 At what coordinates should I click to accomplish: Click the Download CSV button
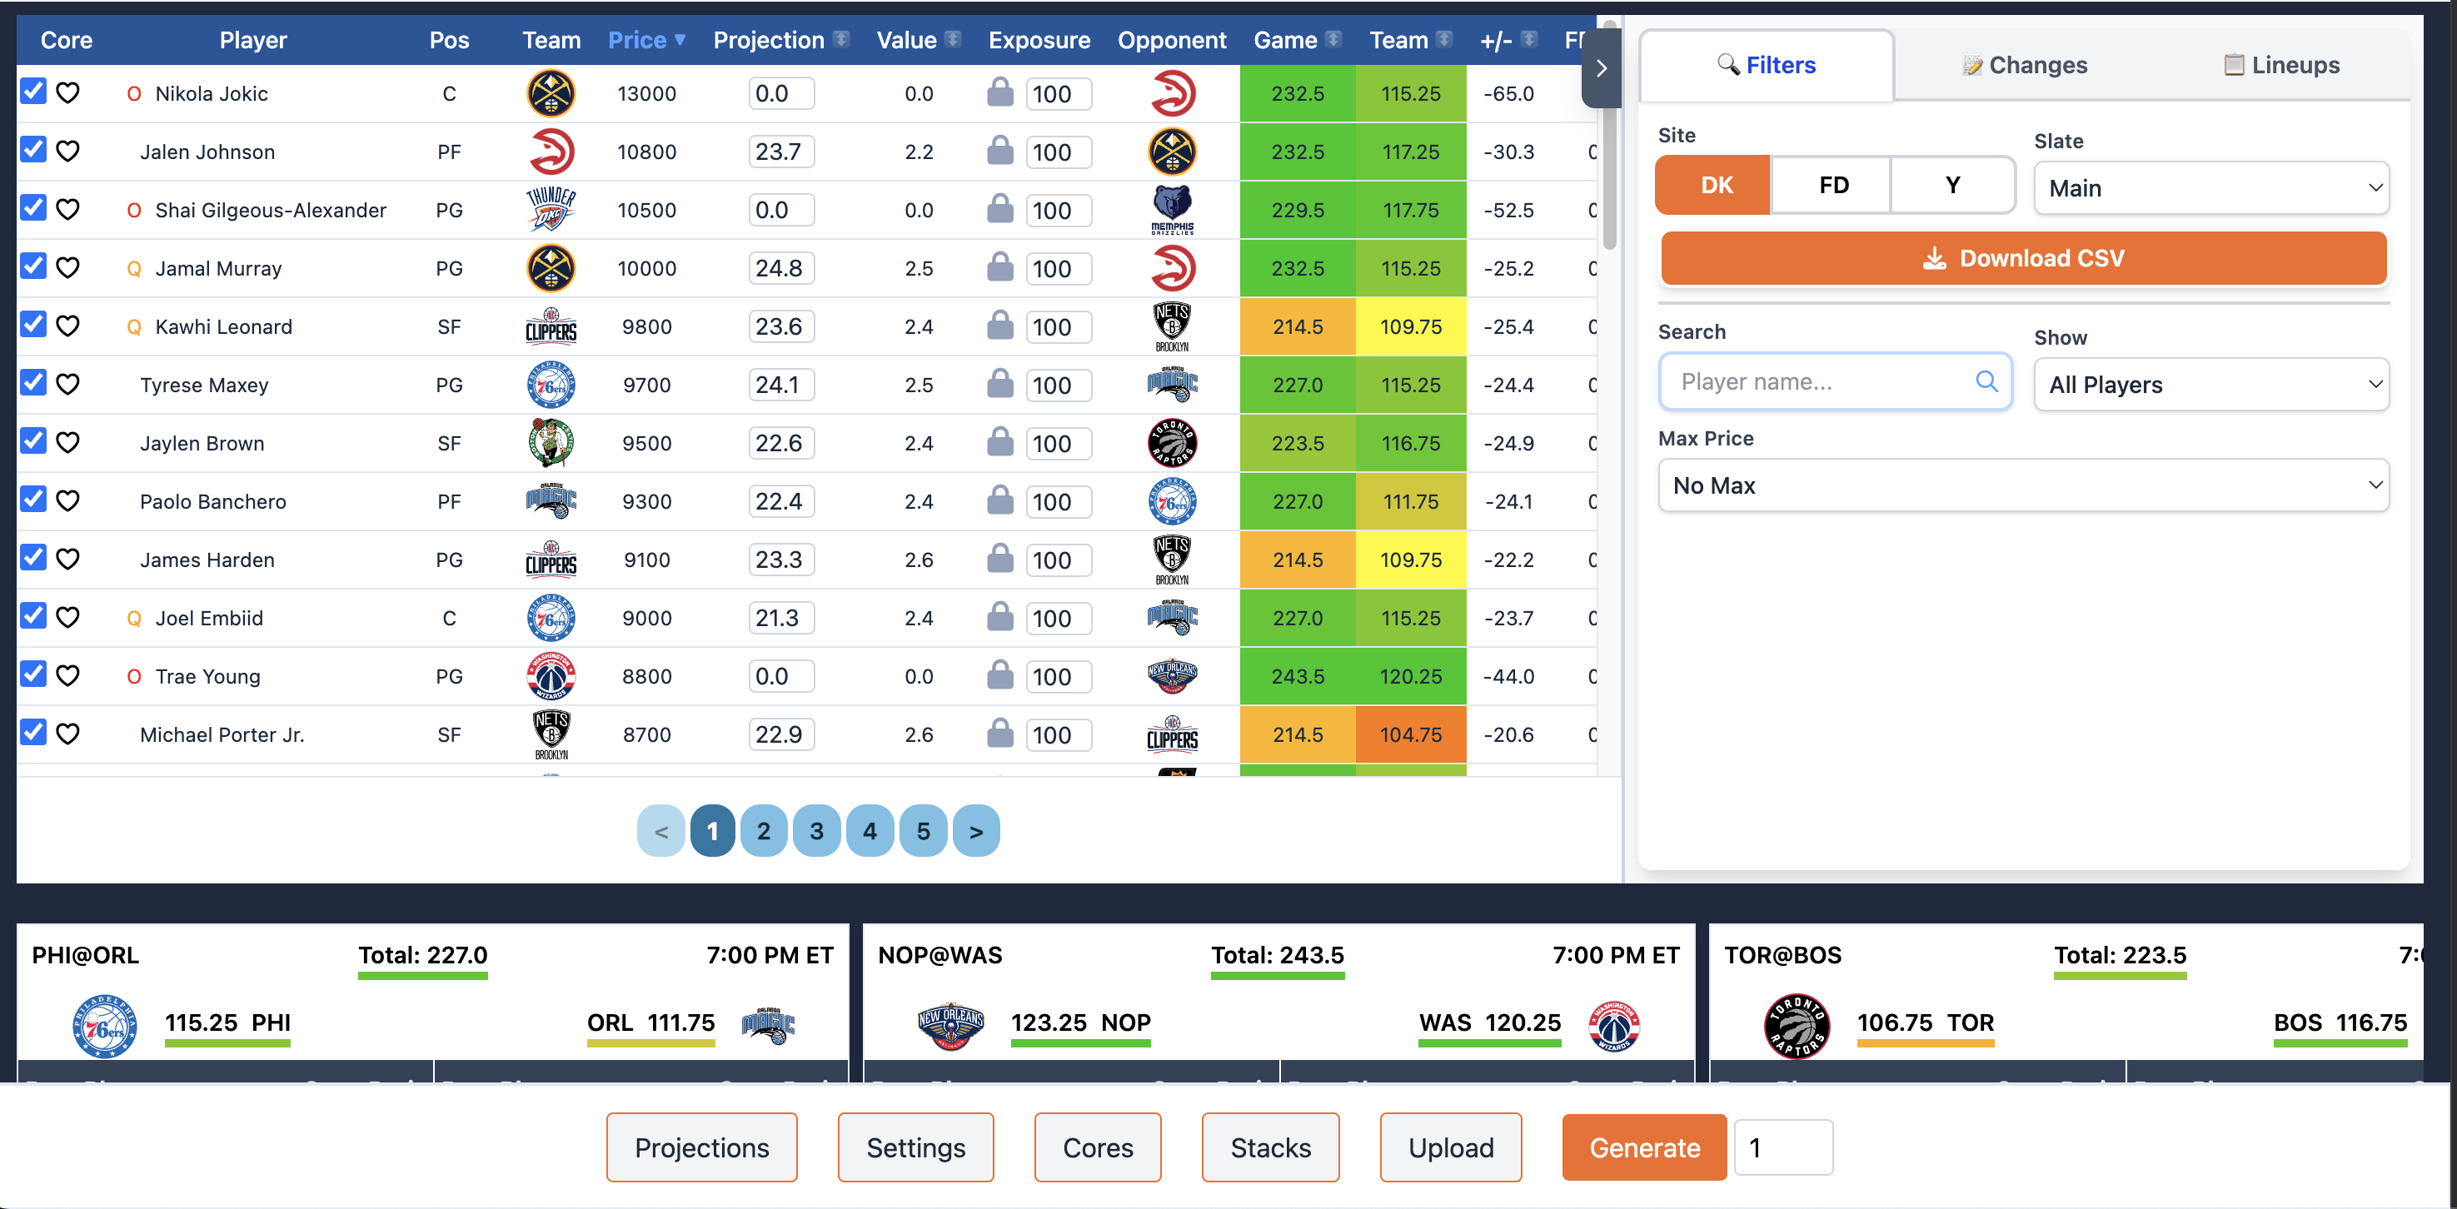[x=2022, y=258]
